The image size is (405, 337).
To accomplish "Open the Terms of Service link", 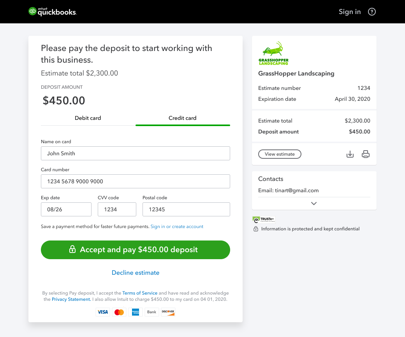I will tap(140, 293).
